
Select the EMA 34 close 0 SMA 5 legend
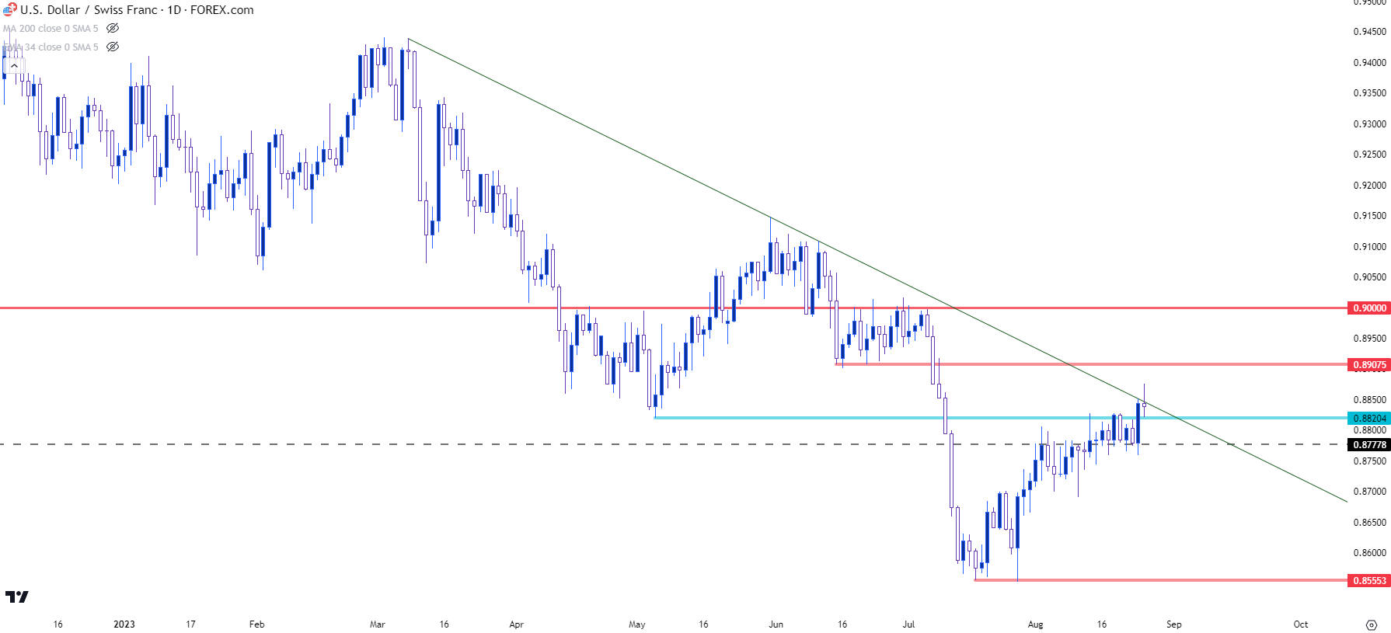[51, 47]
